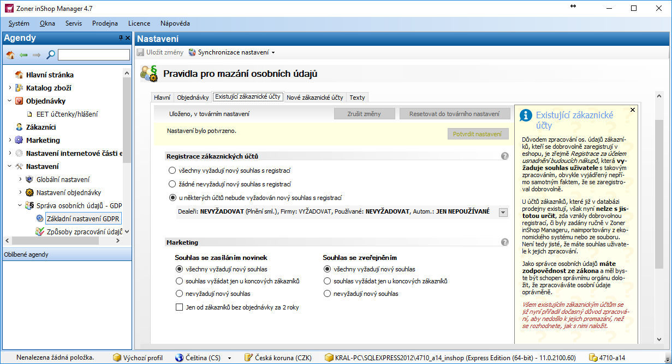Screen dimensions: 672x364
Task: Click help icon beside Registrace zákaznických účtů
Action: click(505, 156)
